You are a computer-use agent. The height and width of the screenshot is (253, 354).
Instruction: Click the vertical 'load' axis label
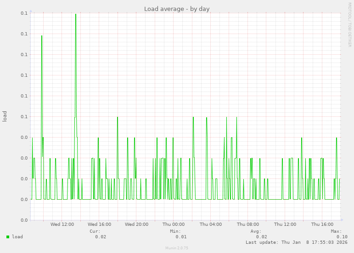coord(5,116)
